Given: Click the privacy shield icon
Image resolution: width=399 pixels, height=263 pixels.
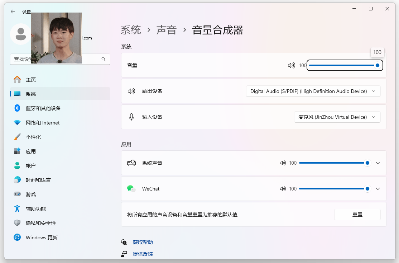Looking at the screenshot, I should pos(17,223).
